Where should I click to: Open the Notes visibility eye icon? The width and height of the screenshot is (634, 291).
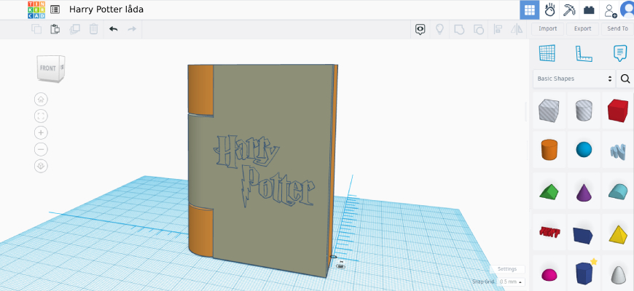click(x=420, y=29)
